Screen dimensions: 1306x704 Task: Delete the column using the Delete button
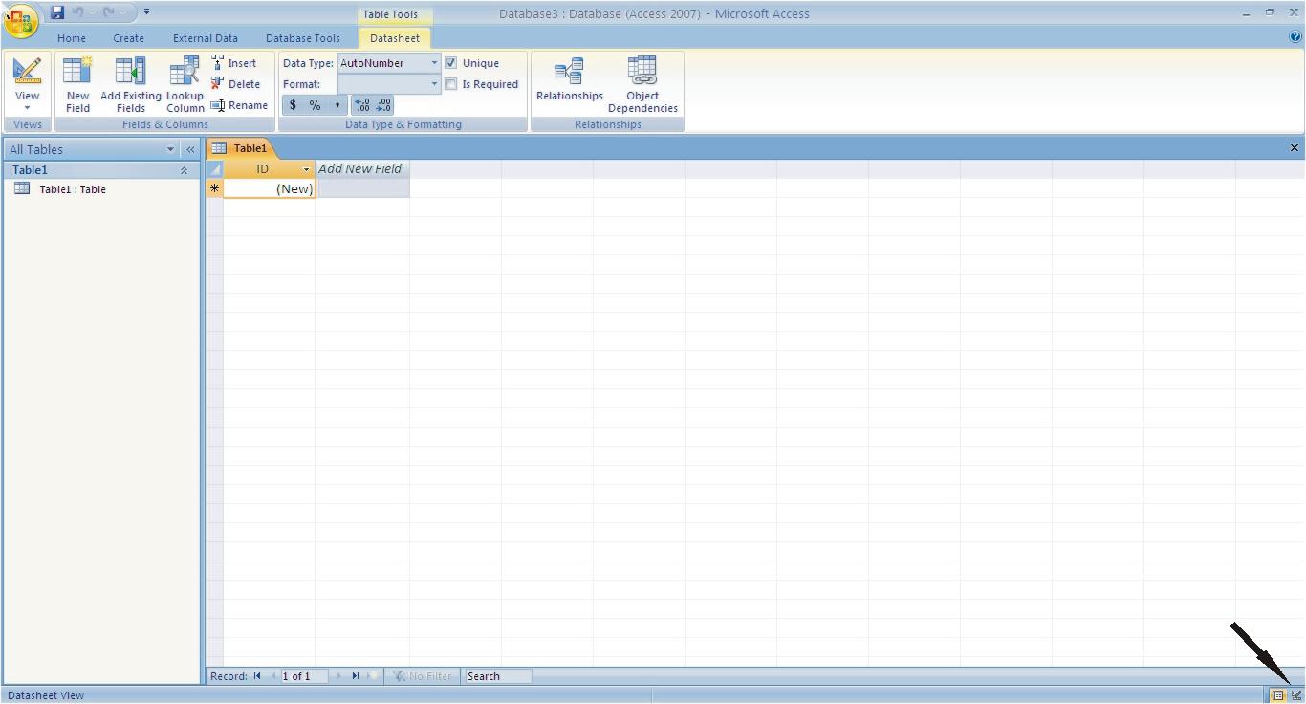235,84
